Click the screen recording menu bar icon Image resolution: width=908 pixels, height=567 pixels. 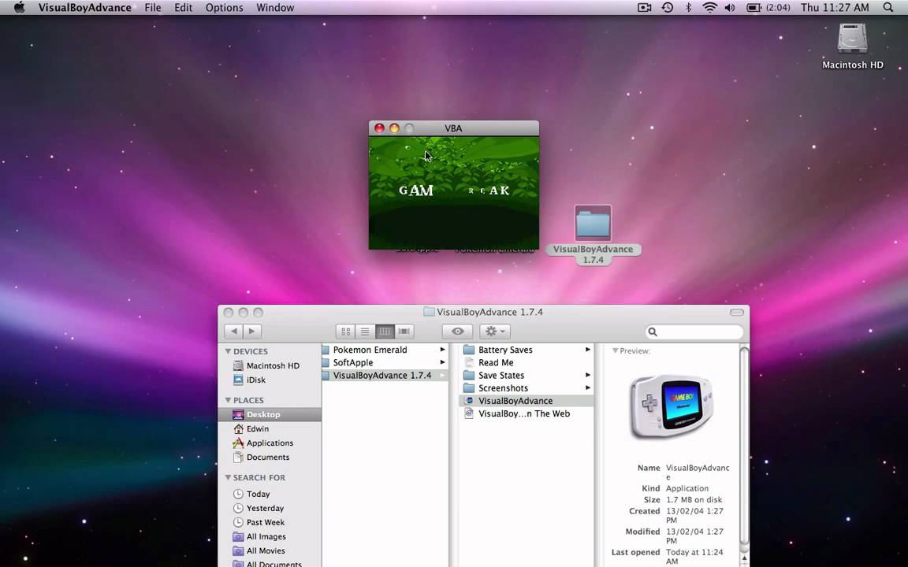(x=645, y=8)
